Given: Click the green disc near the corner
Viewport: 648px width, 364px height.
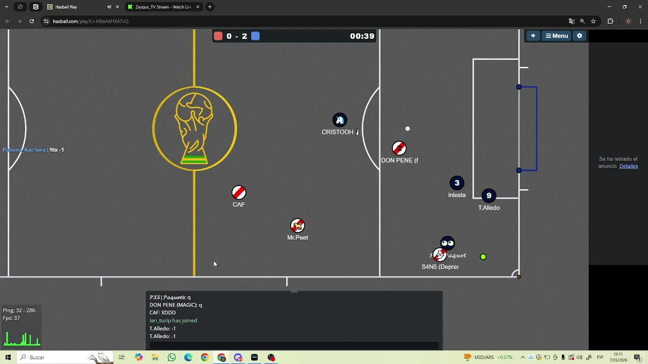Looking at the screenshot, I should (483, 257).
